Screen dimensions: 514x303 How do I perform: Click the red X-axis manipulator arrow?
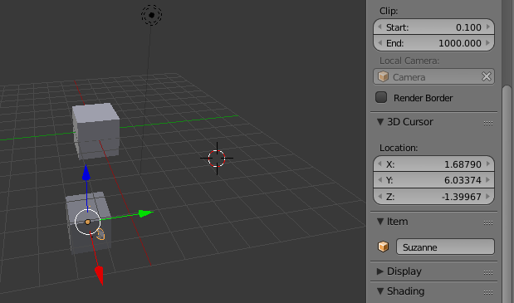coord(100,275)
